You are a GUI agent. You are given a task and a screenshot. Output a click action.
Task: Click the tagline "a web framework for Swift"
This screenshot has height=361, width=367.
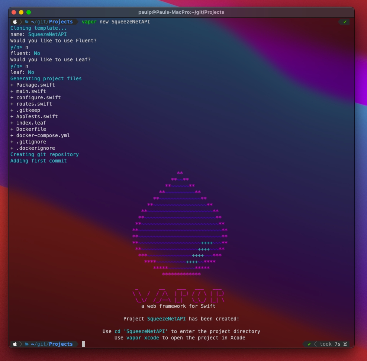pos(178,306)
